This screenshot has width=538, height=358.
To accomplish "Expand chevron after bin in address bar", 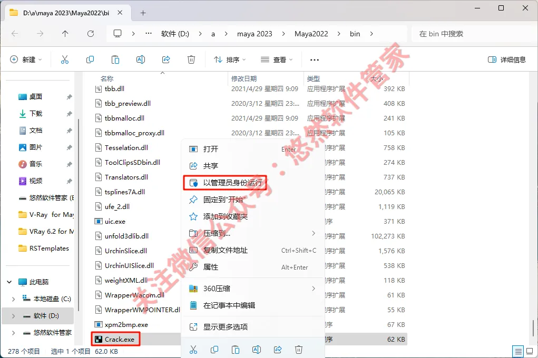I will pos(371,34).
